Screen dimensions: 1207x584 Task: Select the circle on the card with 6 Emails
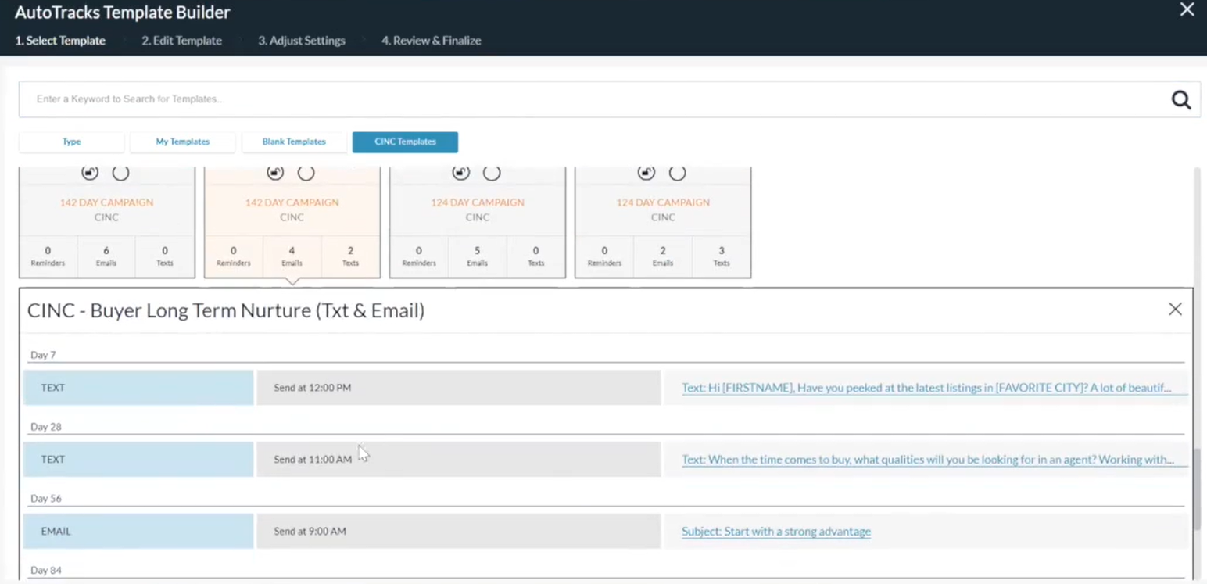120,173
